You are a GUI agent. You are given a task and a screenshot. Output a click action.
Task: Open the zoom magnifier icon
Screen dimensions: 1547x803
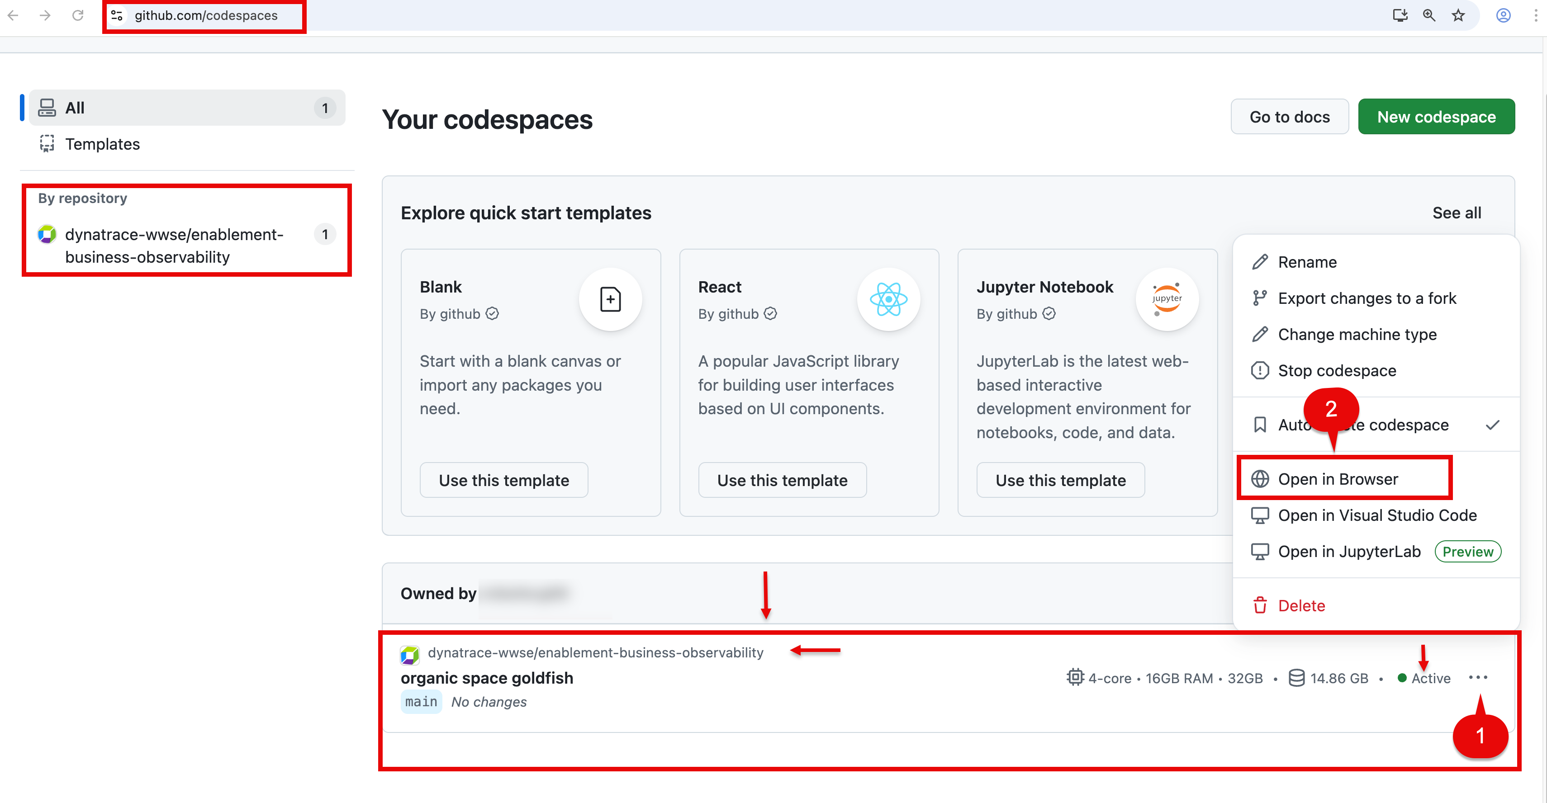tap(1429, 16)
